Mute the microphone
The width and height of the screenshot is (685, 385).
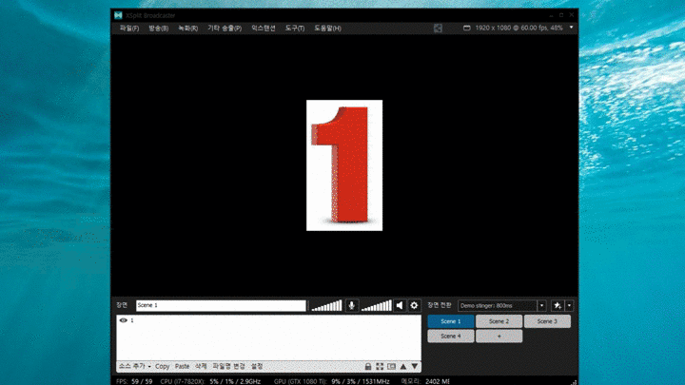pos(352,305)
